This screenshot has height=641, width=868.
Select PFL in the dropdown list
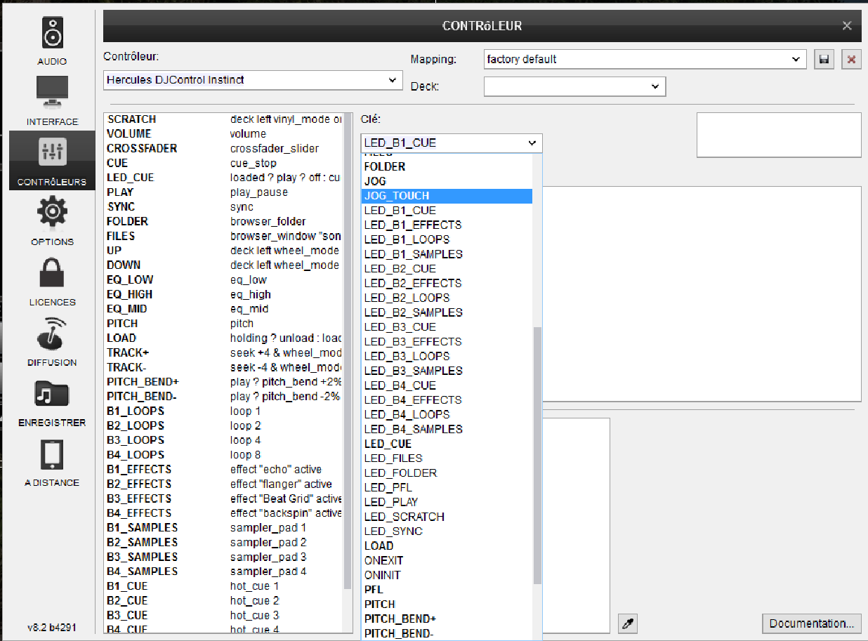coord(447,590)
